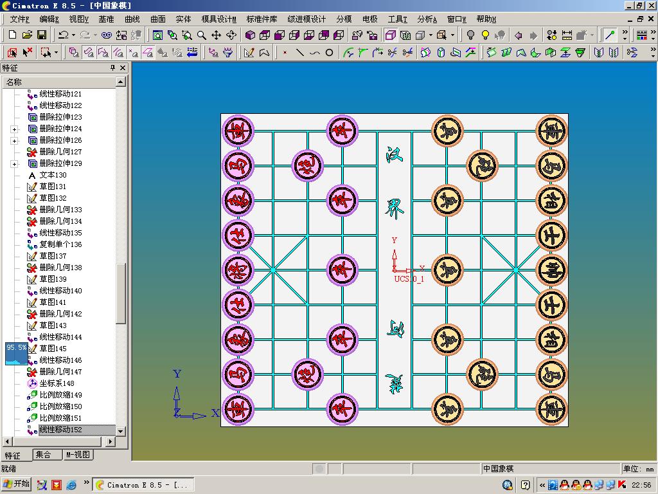The image size is (658, 494).
Task: Save the document with the floppy disk icon
Action: tap(42, 35)
